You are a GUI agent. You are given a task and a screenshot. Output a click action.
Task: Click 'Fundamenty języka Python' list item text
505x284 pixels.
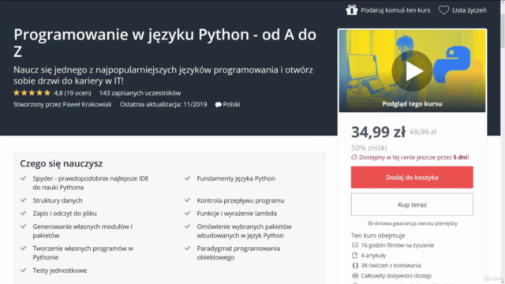pos(236,178)
